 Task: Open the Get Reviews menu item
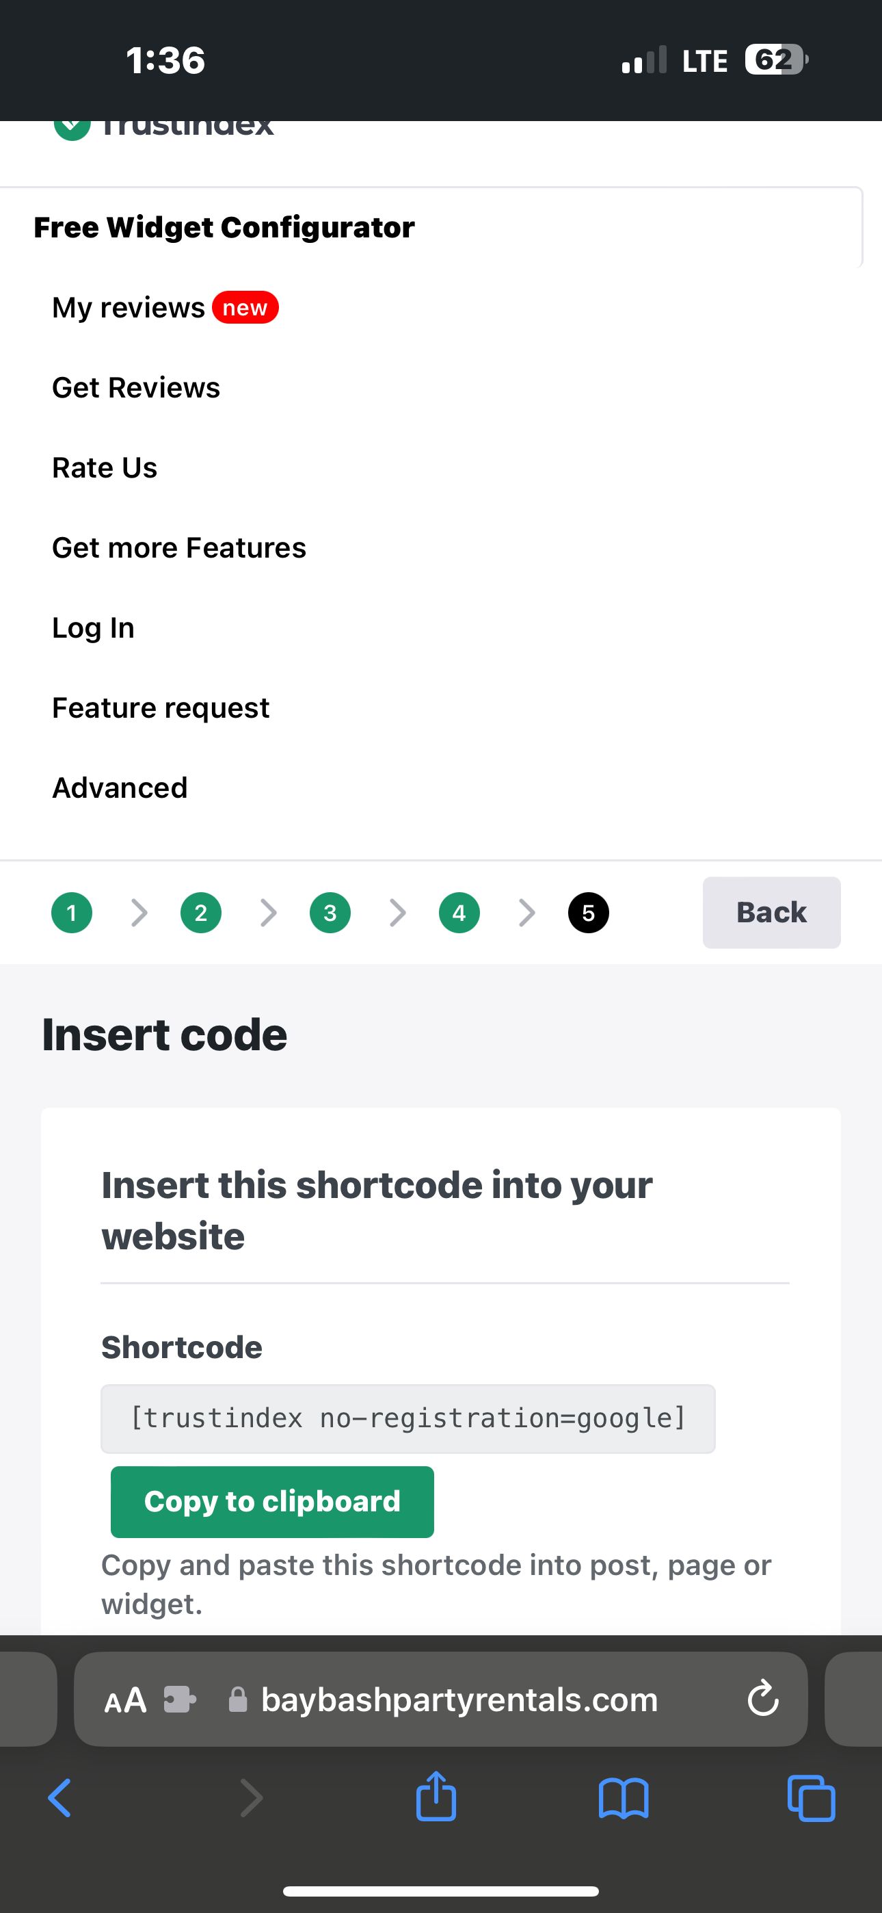[136, 388]
